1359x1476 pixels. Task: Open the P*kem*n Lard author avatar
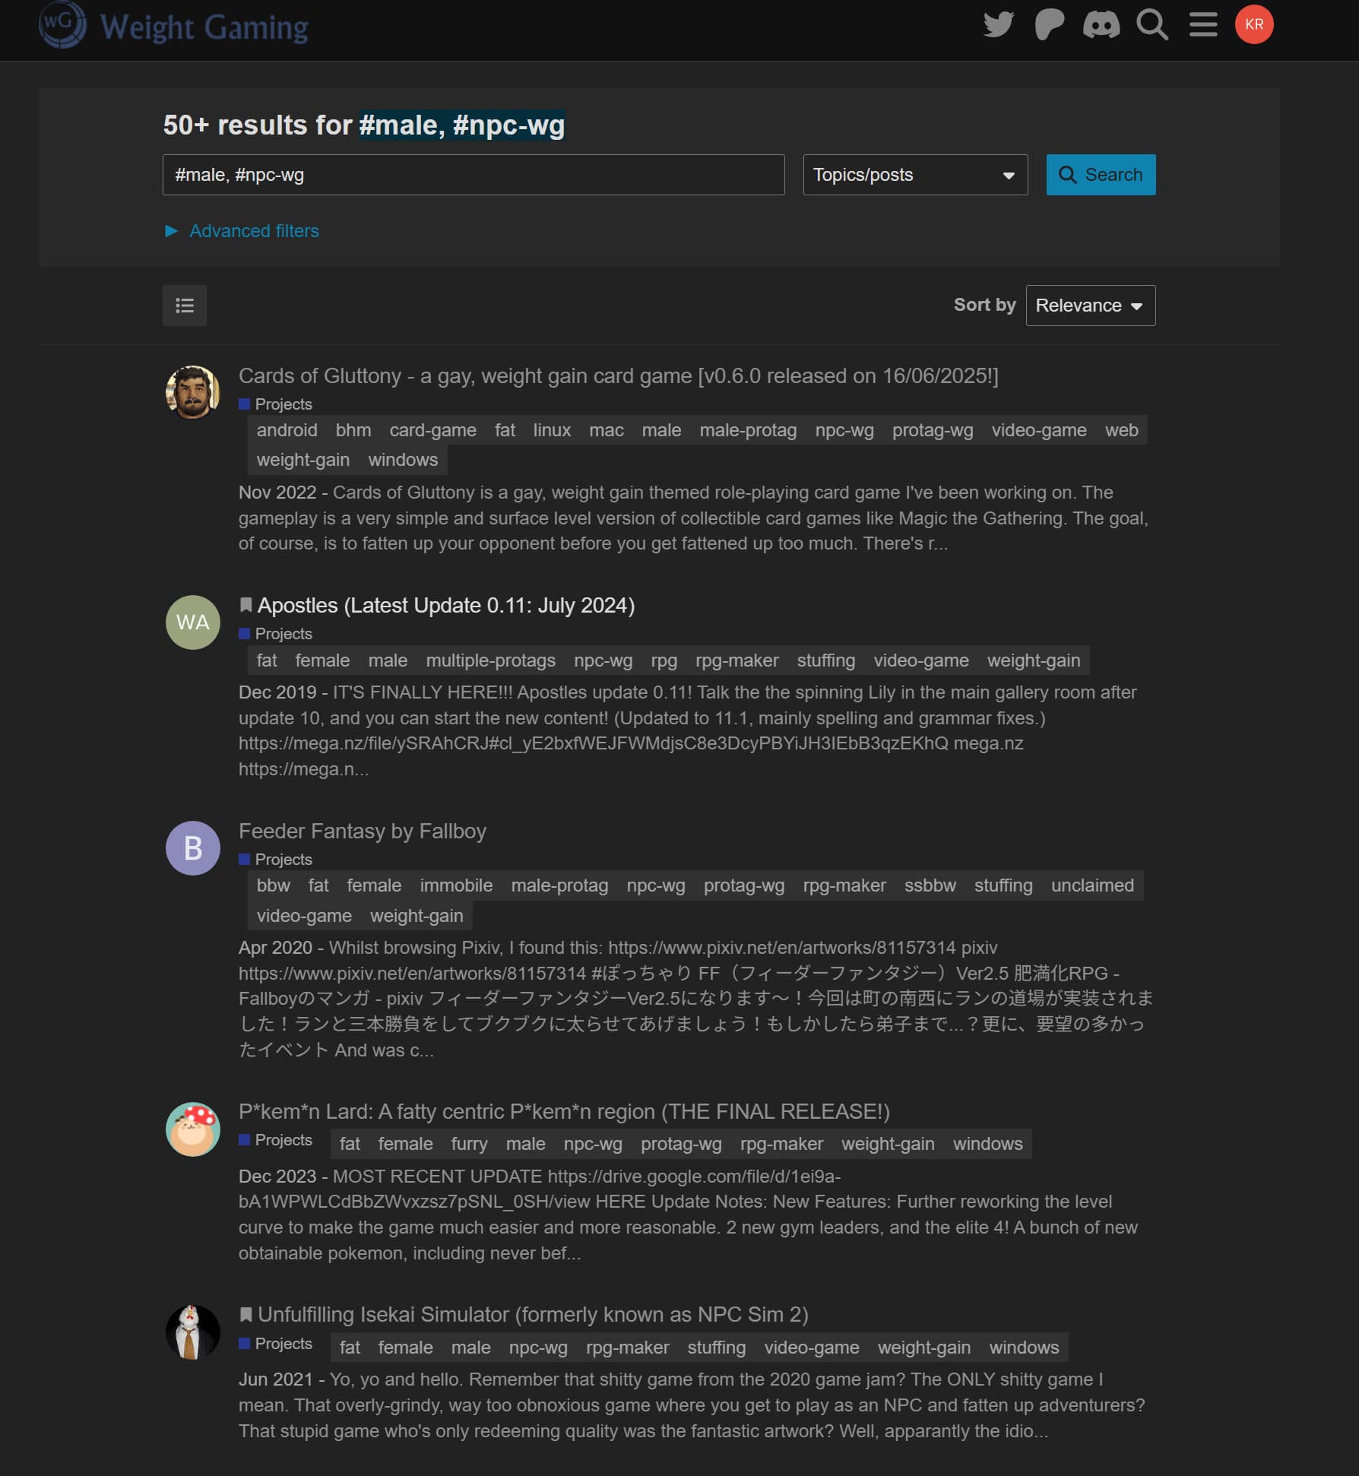coord(193,1129)
